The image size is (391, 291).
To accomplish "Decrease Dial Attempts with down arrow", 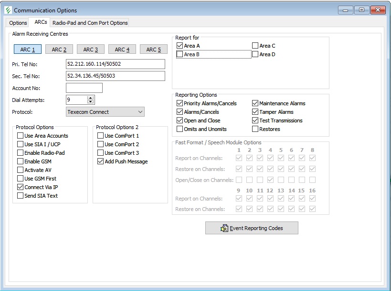I will (x=91, y=102).
